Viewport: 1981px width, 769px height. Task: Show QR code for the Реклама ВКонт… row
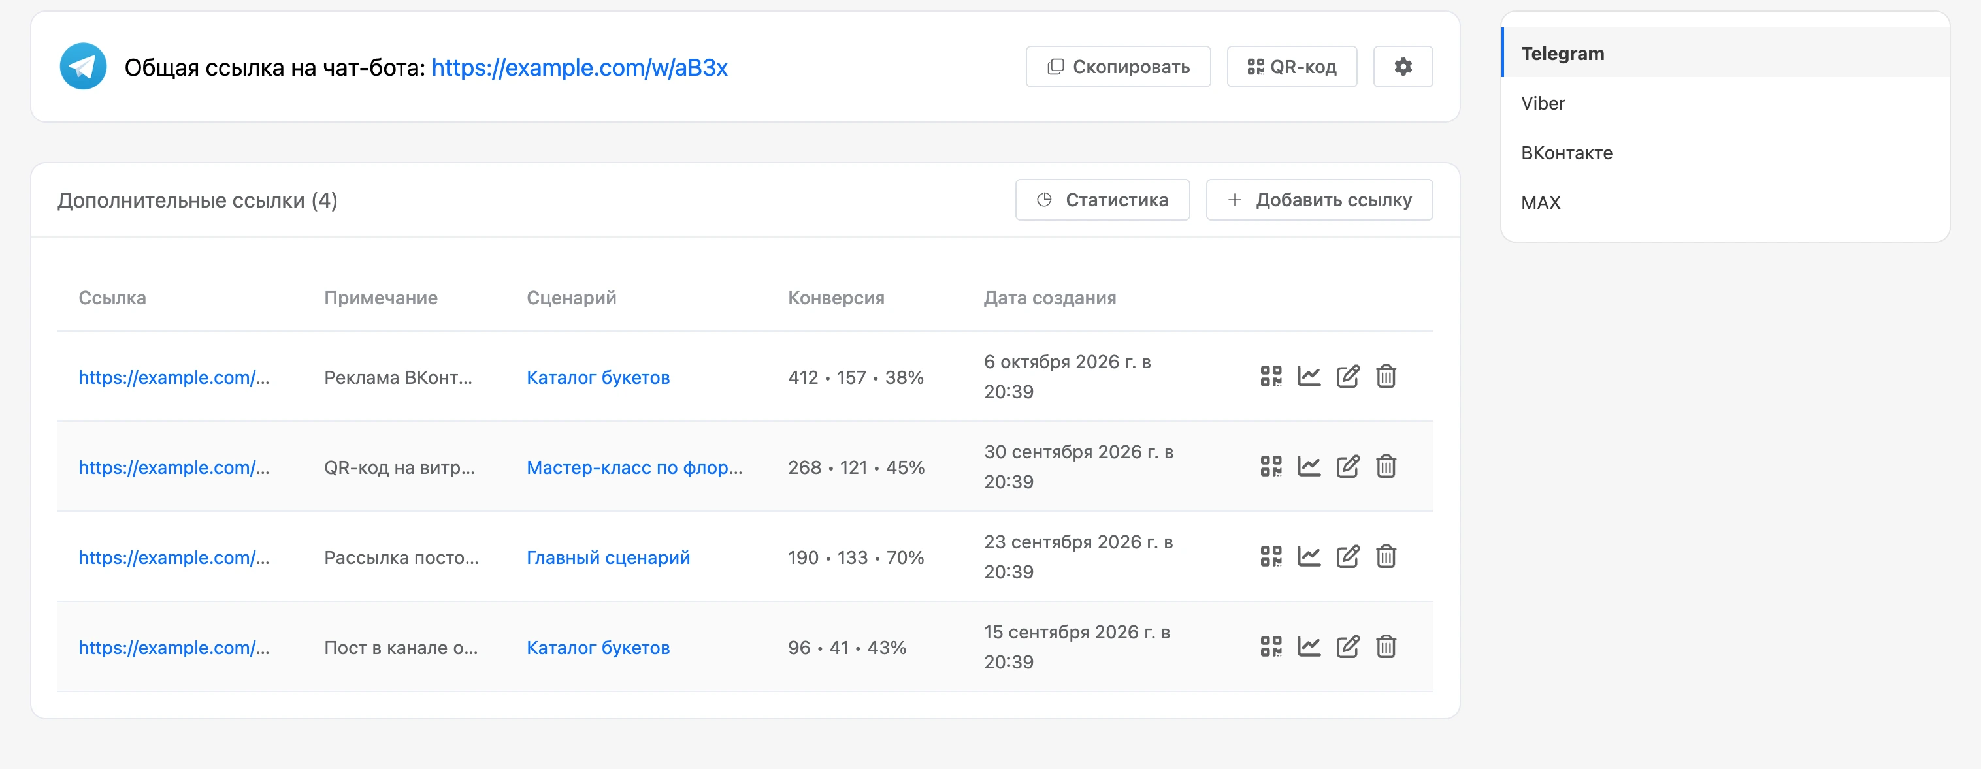[1270, 377]
